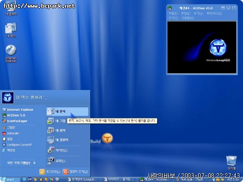Viewport: 243px width, 182px height.
Task: Open 도움말(H) help menu in ACDSee
Action: coord(188,18)
